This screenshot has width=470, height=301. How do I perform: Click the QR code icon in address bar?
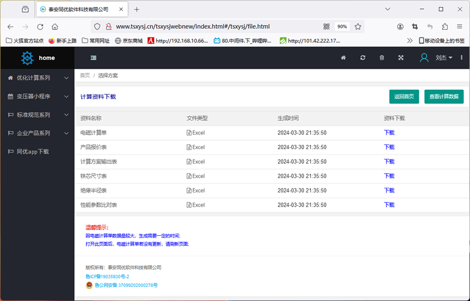tap(327, 26)
